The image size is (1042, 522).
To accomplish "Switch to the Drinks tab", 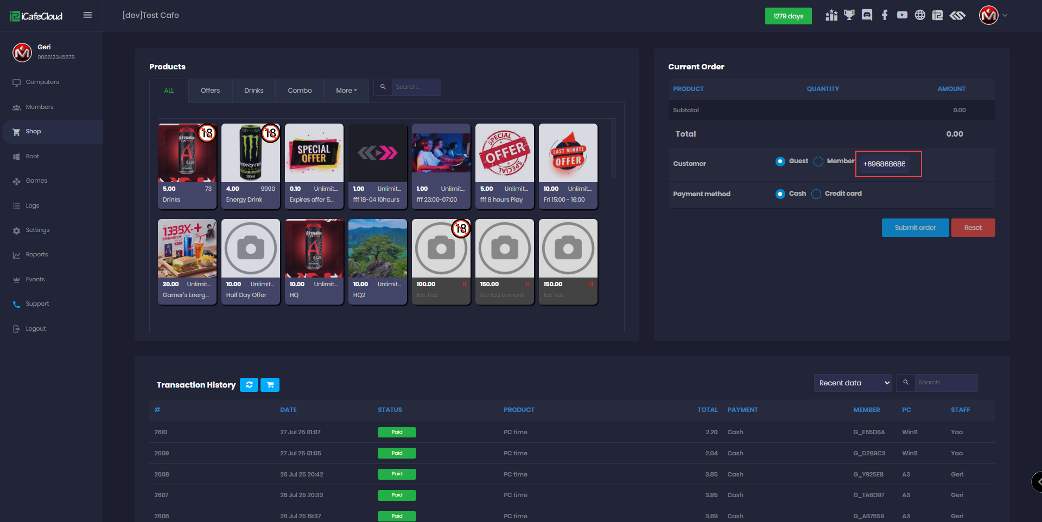I will (253, 91).
